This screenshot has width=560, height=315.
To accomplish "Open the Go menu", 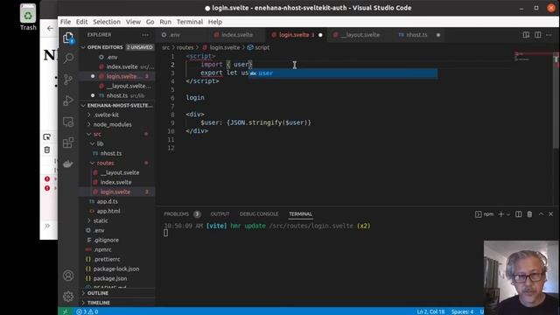I will coord(150,22).
